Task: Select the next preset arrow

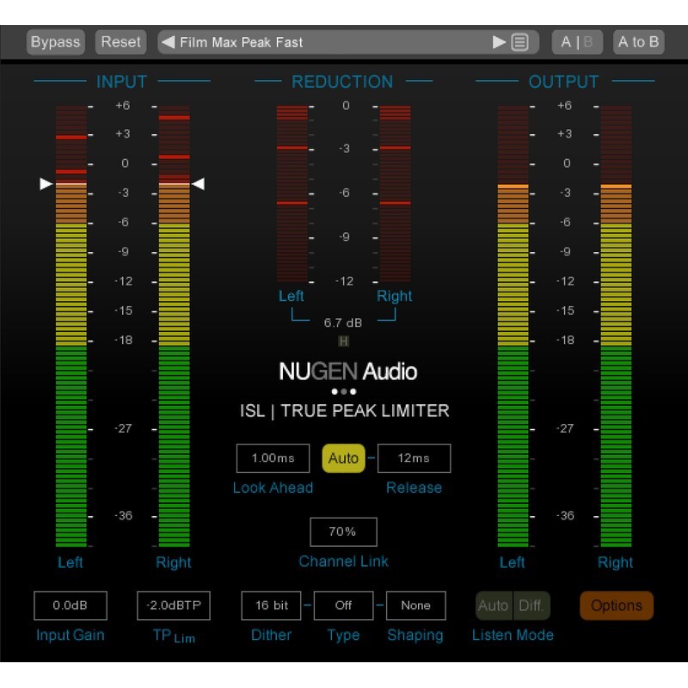Action: click(x=499, y=42)
